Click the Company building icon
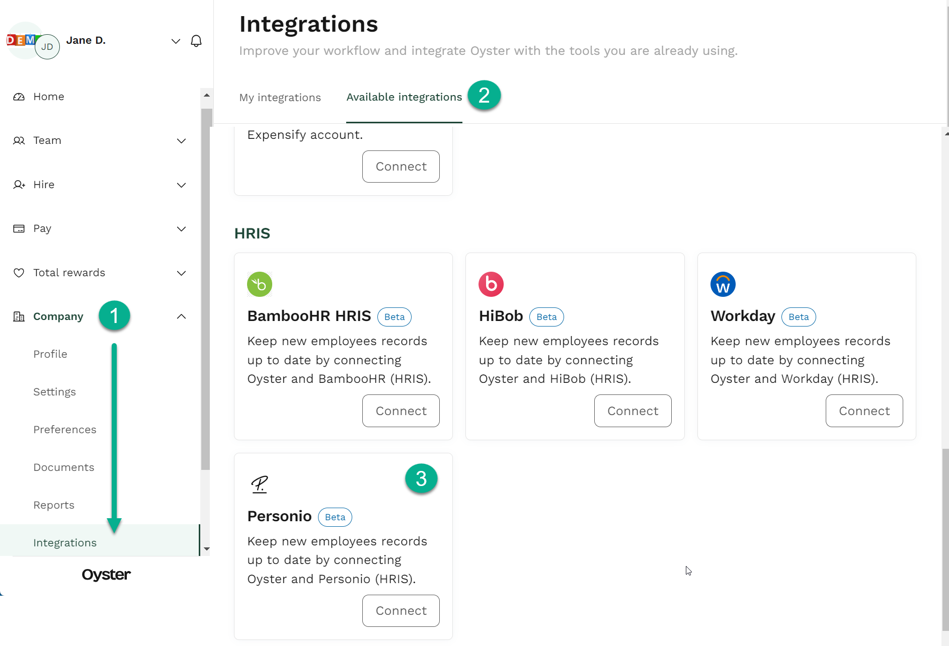949x646 pixels. [19, 316]
